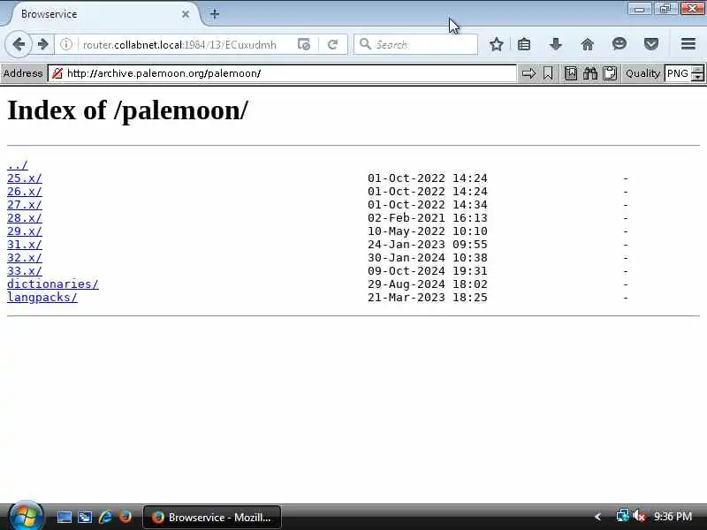The image size is (707, 530).
Task: Go to Firefox home page icon
Action: [x=587, y=44]
